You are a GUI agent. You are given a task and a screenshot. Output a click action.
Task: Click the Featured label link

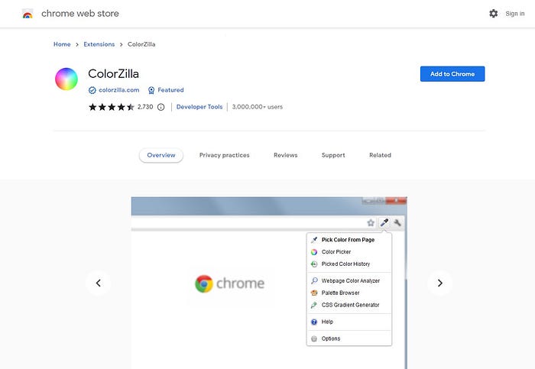click(x=170, y=90)
